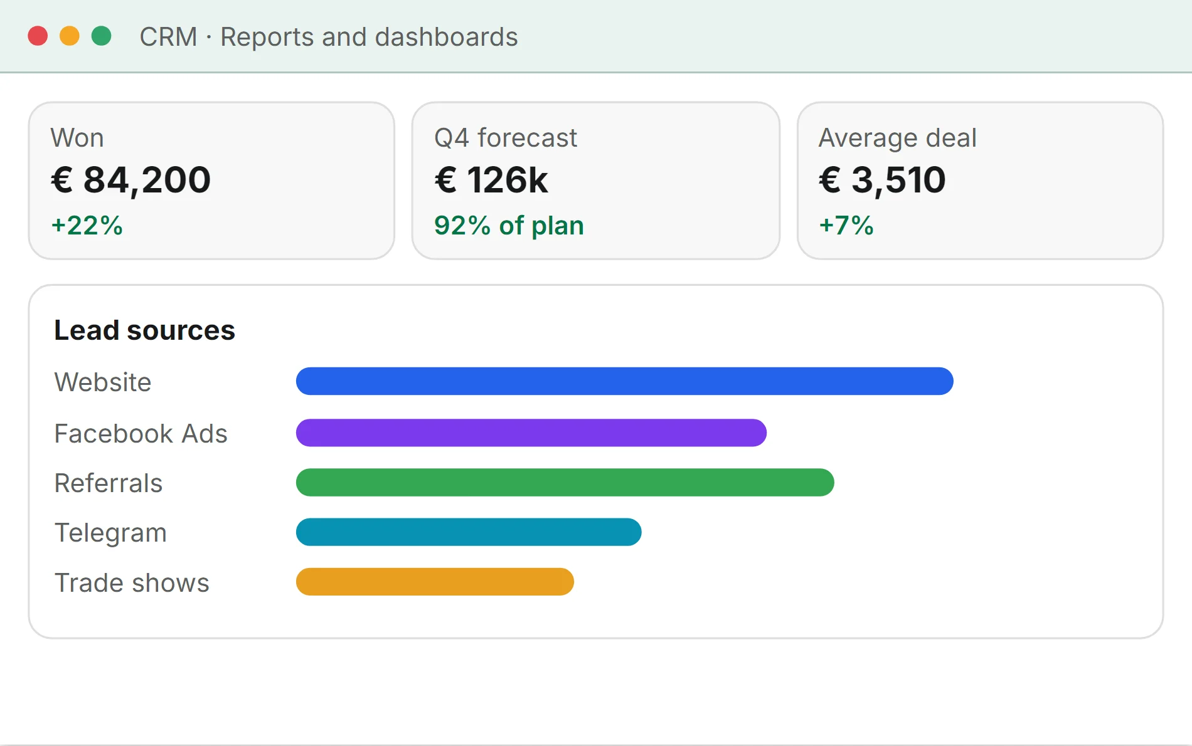1192x746 pixels.
Task: Select the Trade shows row label
Action: (132, 582)
